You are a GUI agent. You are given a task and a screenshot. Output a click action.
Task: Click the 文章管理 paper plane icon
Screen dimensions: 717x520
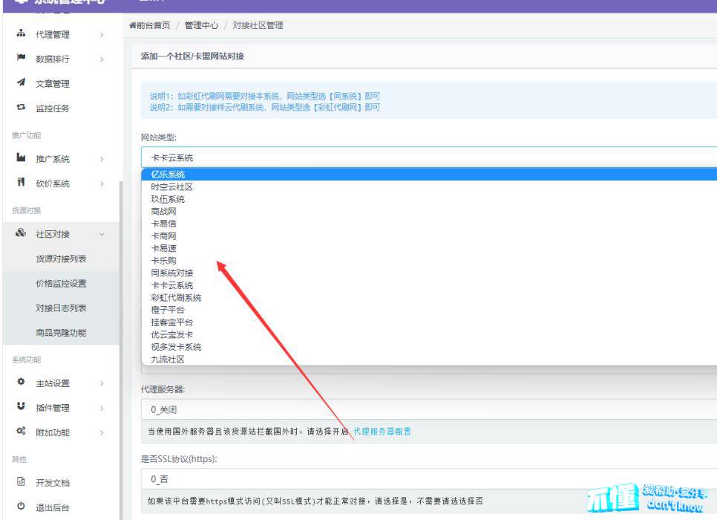pos(21,83)
